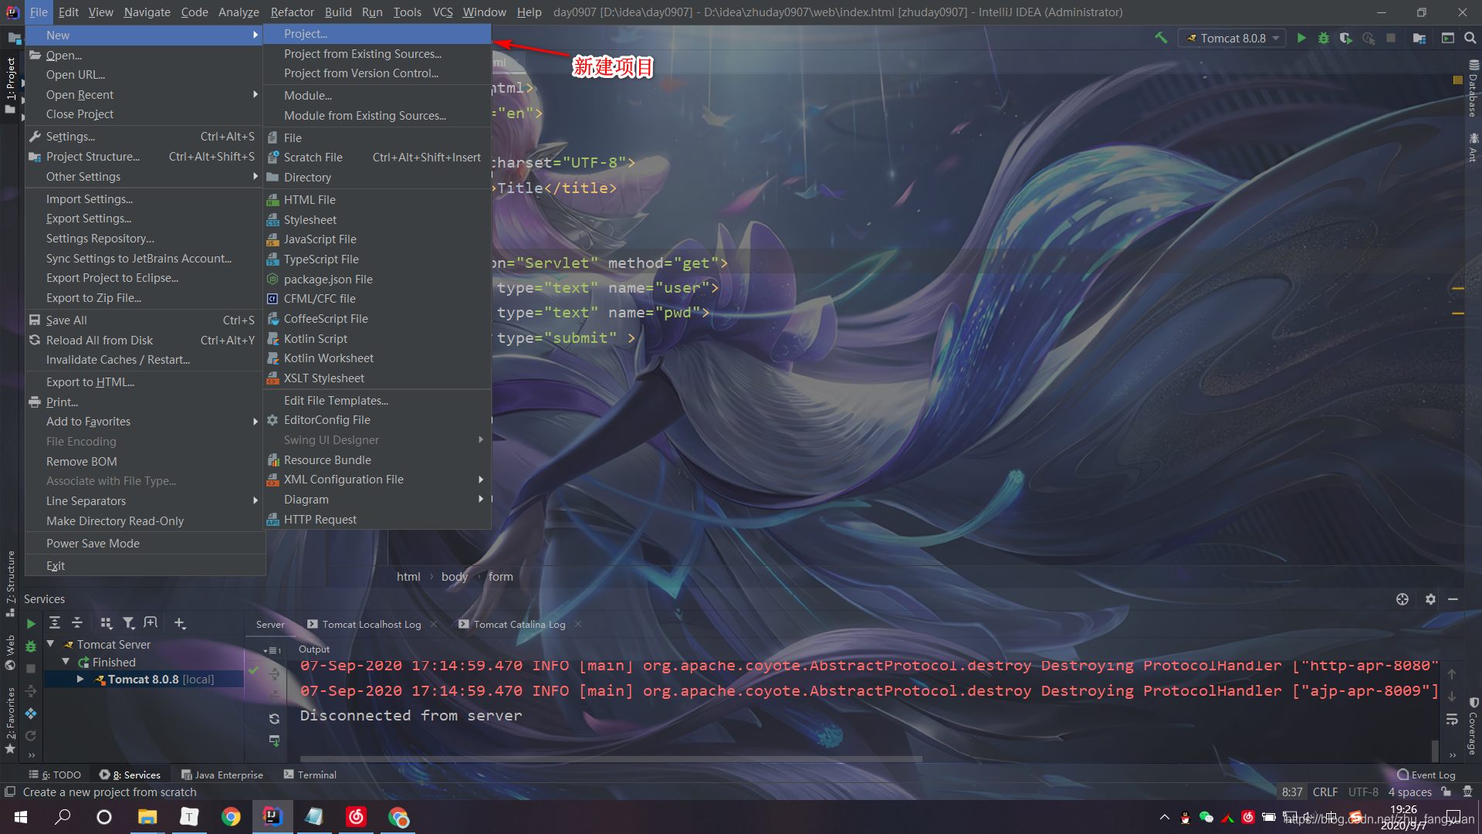Collapse the Finished tree node
The width and height of the screenshot is (1482, 834).
(x=66, y=662)
